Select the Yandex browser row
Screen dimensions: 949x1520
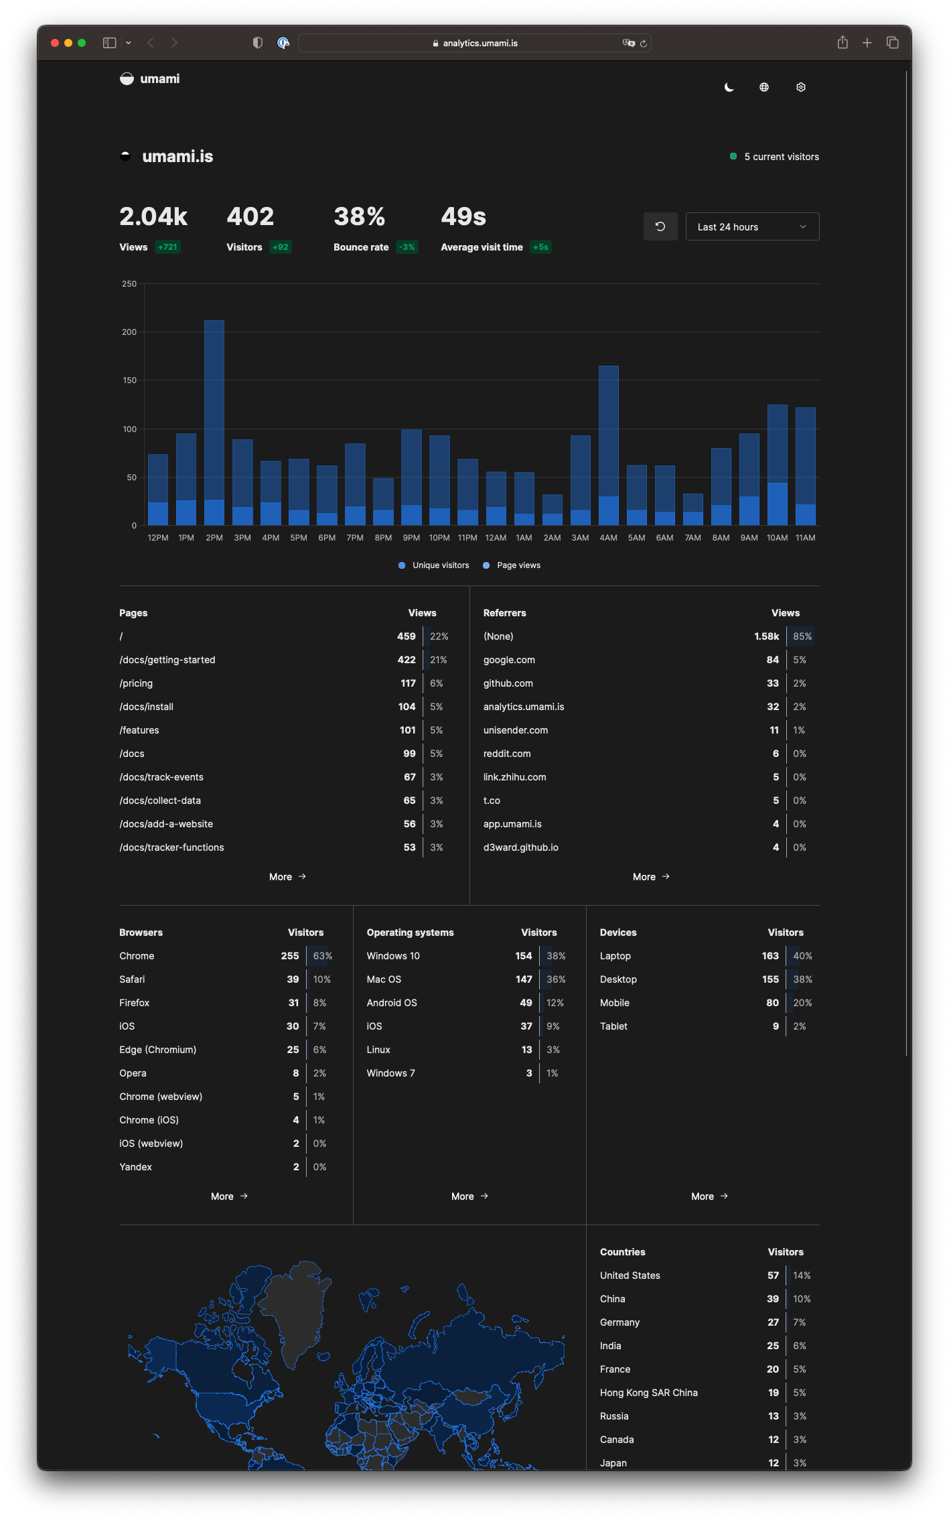[229, 1167]
